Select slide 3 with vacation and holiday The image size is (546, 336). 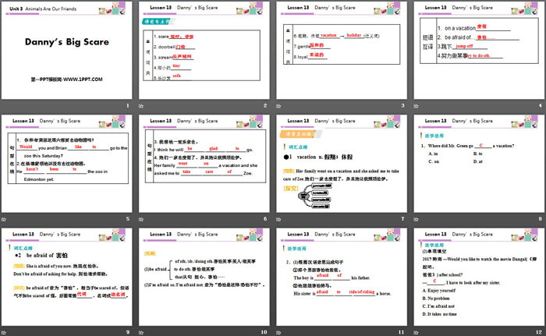tap(342, 51)
